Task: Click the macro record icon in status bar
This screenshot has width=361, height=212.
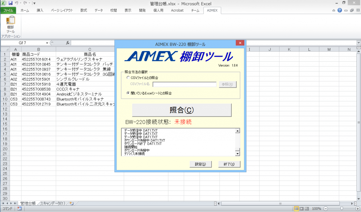Action: [19, 208]
